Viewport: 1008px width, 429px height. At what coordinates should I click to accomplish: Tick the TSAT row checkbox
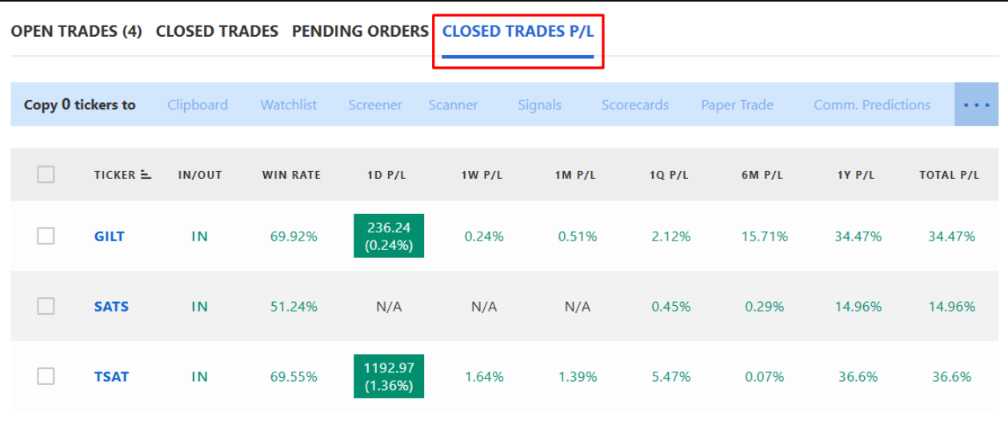[x=46, y=376]
